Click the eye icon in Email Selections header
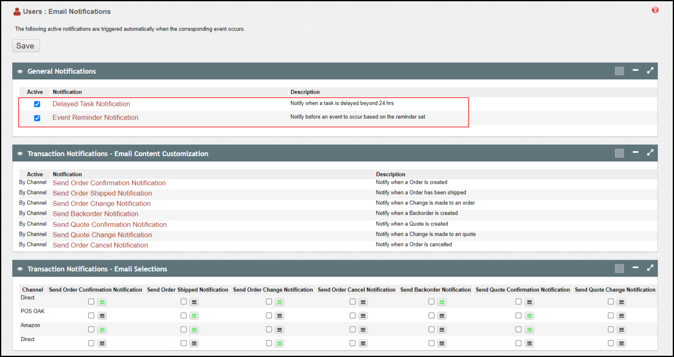Screen dimensions: 674x357 click(x=20, y=269)
